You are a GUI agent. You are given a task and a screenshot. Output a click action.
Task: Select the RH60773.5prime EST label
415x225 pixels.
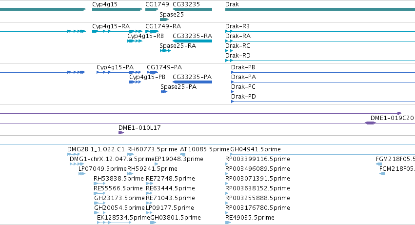152,149
